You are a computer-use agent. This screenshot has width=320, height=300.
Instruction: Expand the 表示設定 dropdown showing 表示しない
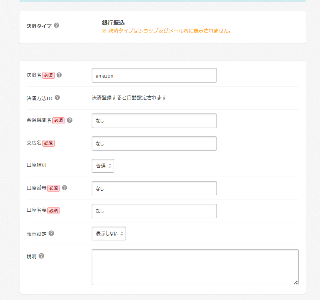[x=109, y=234]
